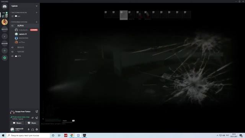The width and height of the screenshot is (245, 138).
Task: Collapse the text channels category
Action: (19, 13)
